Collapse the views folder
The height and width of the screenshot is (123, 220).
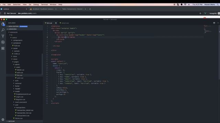pos(15,59)
